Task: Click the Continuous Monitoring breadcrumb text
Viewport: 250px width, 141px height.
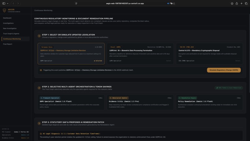Action: tap(43, 10)
